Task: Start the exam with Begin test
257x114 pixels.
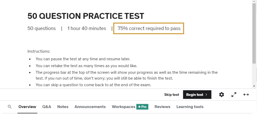Action: click(x=197, y=94)
